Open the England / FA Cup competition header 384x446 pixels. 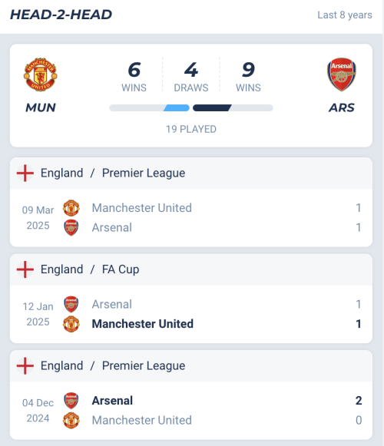tap(191, 269)
